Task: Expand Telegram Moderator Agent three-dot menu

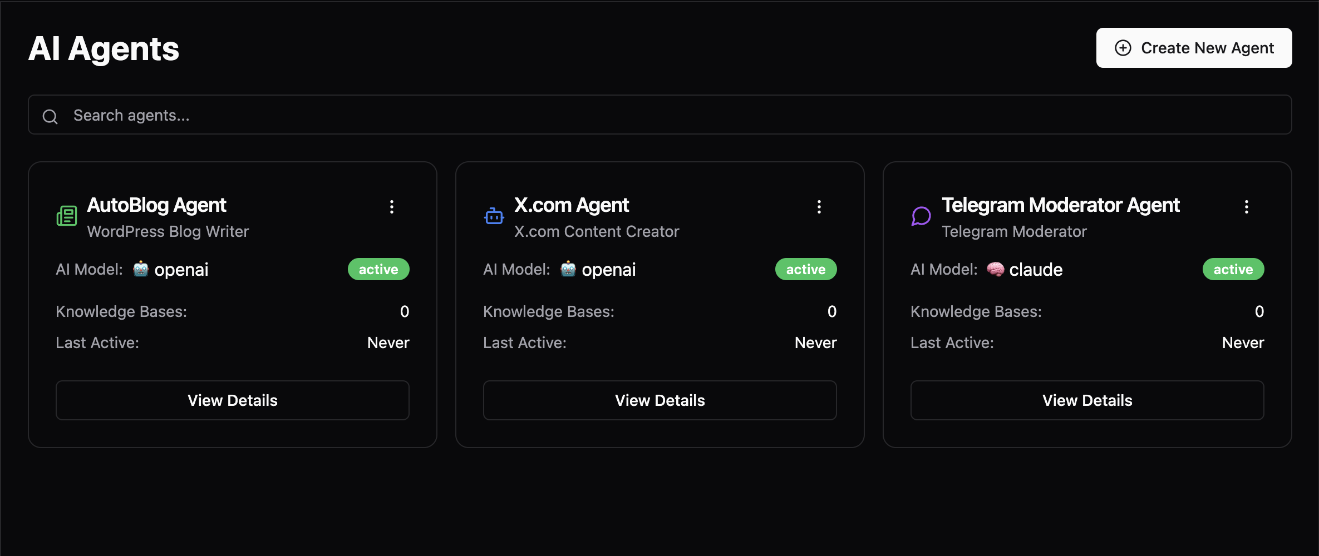Action: click(1247, 207)
